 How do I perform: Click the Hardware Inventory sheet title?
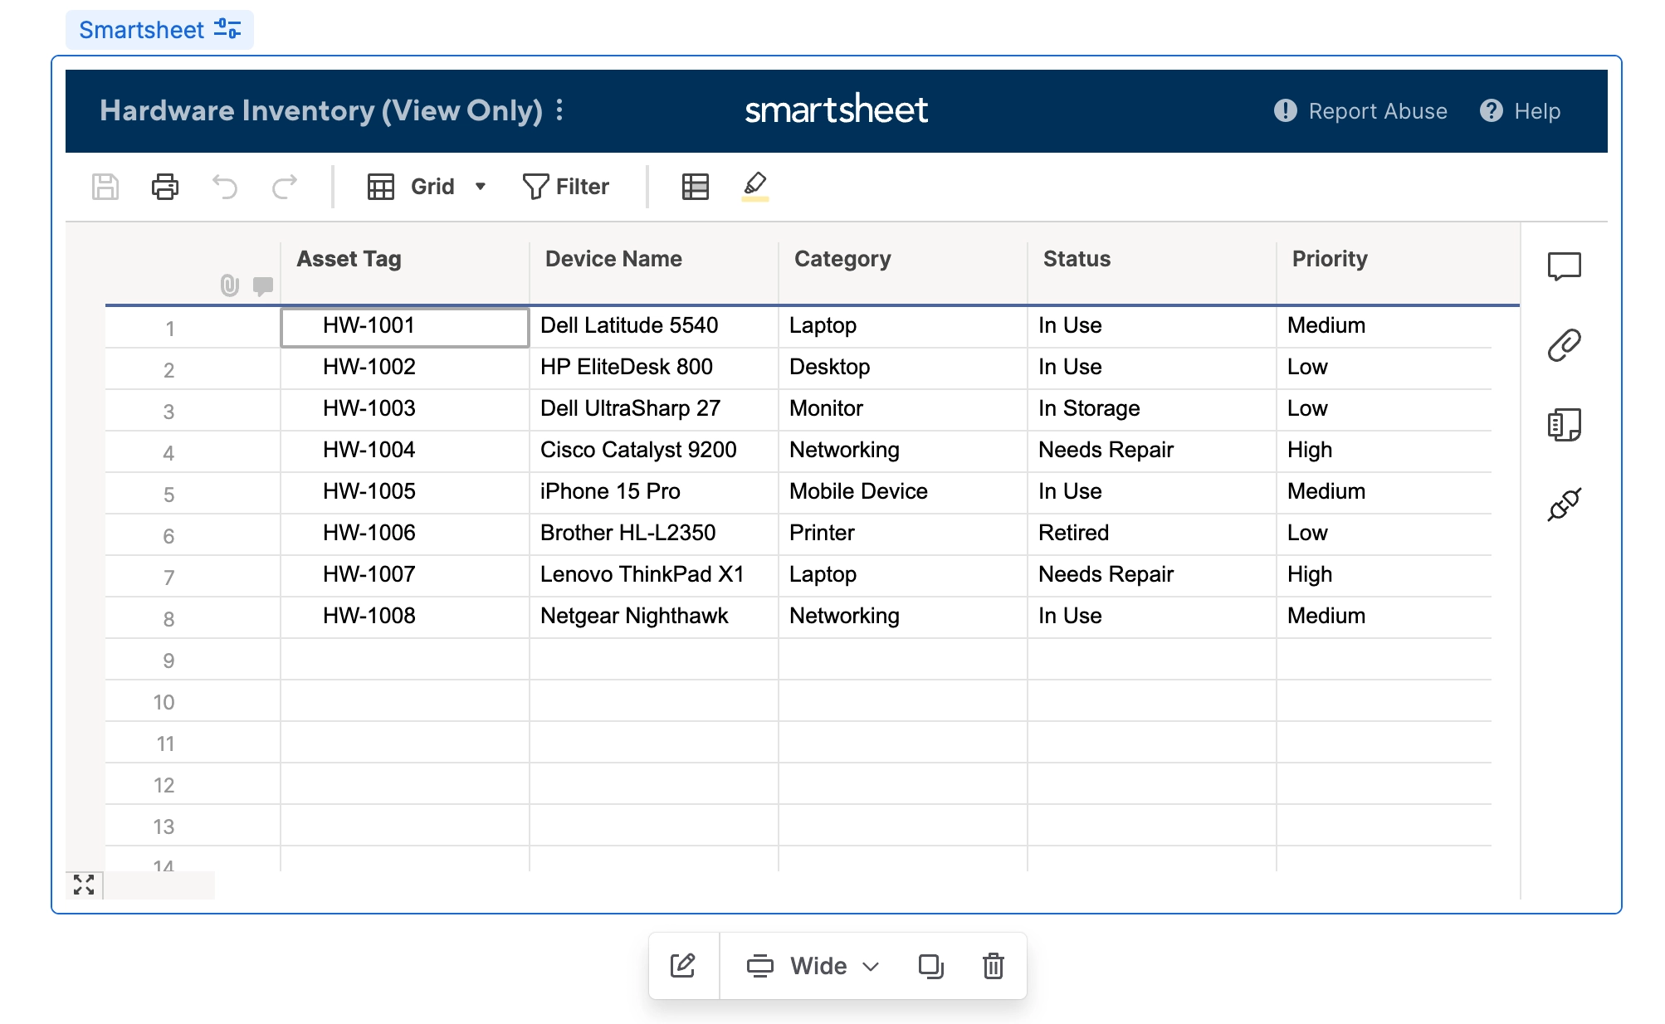point(321,110)
